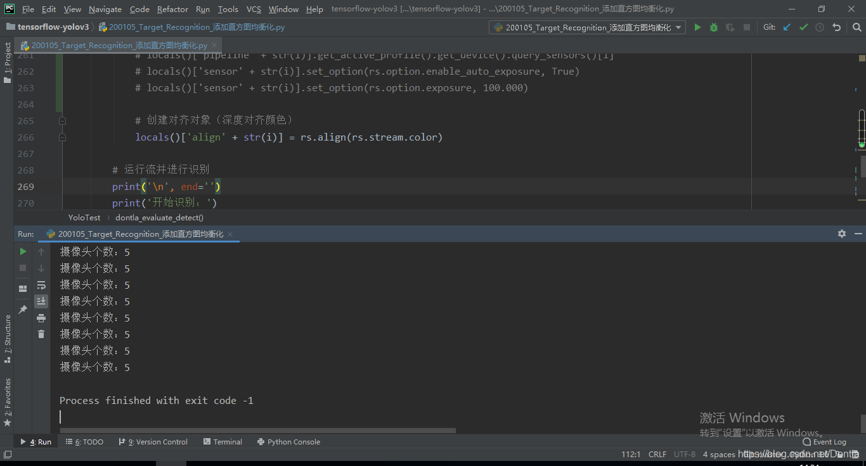Image resolution: width=866 pixels, height=466 pixels.
Task: Place cursor on line 269 print statement
Action: [x=166, y=186]
